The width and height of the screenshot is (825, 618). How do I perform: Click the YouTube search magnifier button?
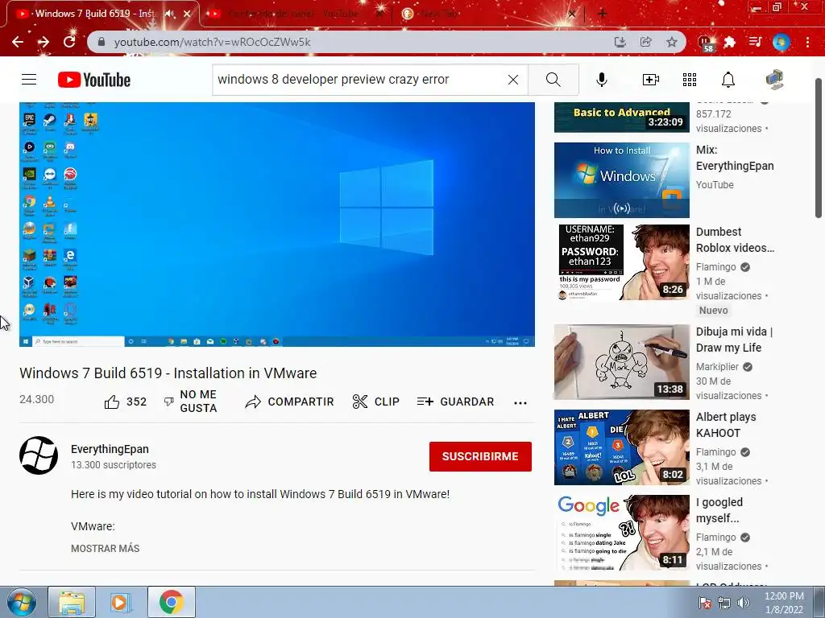pos(553,80)
